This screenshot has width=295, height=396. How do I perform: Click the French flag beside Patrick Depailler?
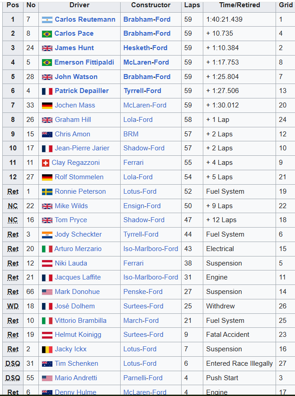tap(47, 91)
